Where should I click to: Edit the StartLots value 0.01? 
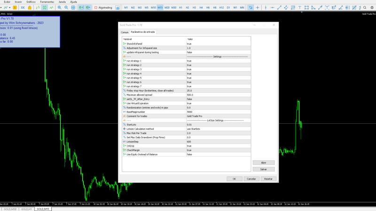219,125
